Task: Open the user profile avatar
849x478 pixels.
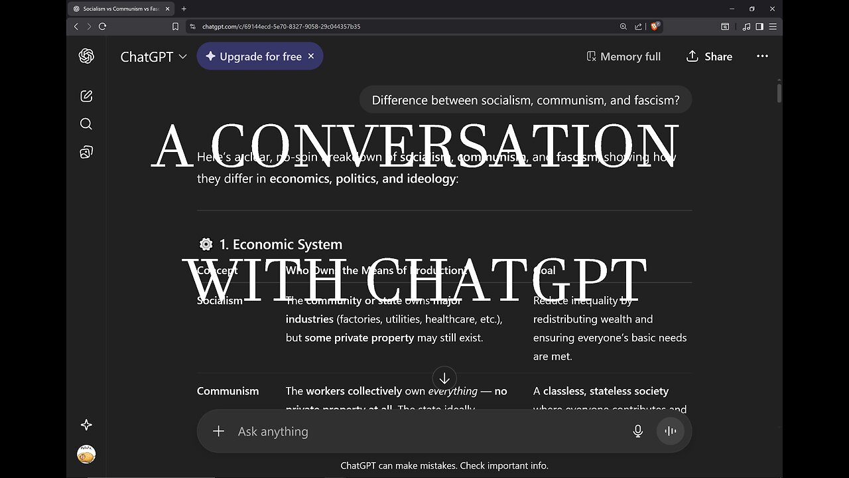Action: [86, 455]
